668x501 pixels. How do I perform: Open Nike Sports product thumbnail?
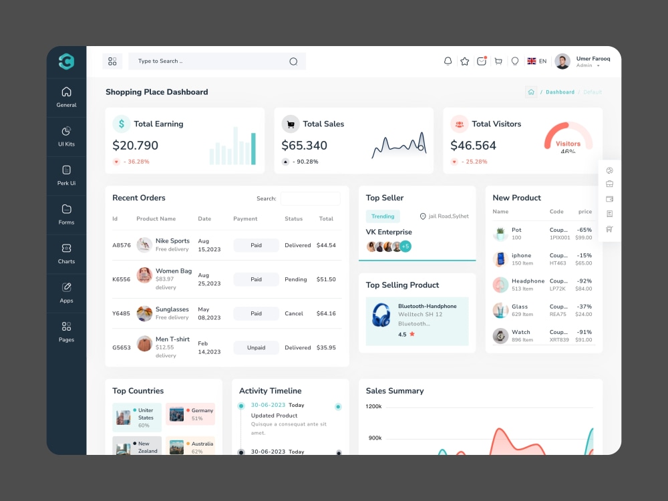click(144, 245)
